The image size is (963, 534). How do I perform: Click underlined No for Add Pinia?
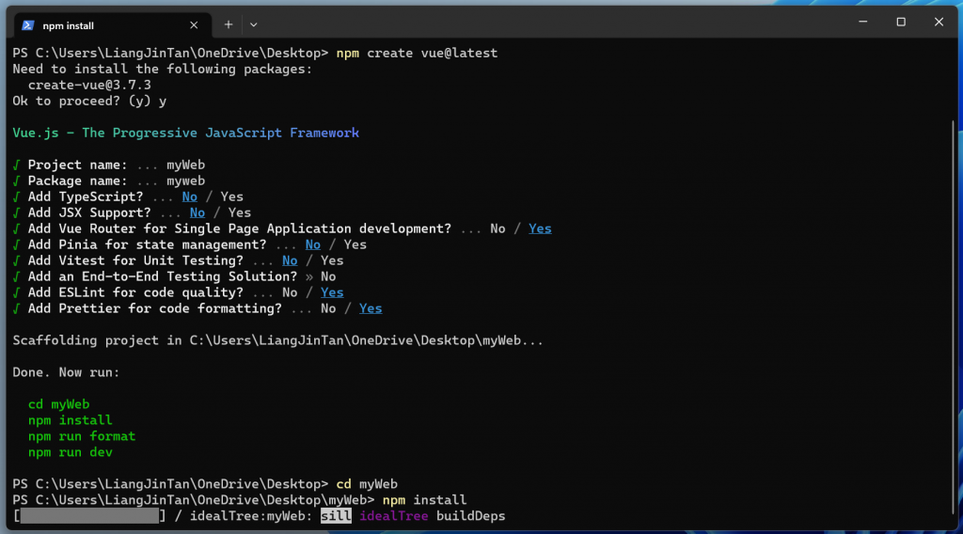[313, 244]
